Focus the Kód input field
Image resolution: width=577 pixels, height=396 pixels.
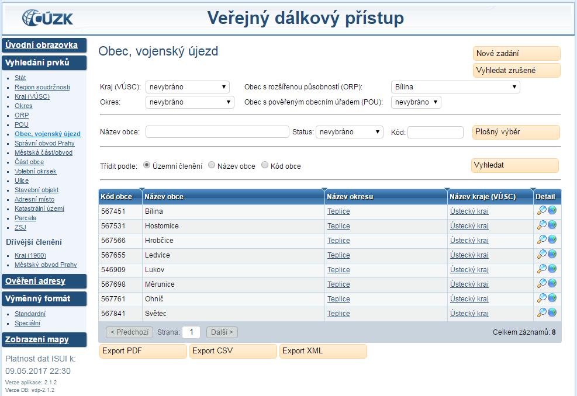click(436, 133)
